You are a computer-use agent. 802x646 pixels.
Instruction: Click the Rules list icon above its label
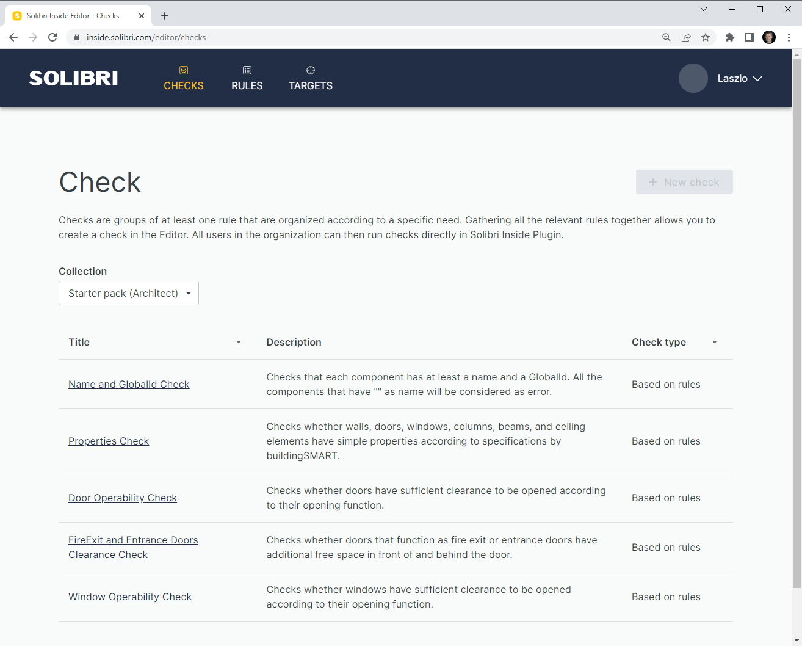coord(247,70)
